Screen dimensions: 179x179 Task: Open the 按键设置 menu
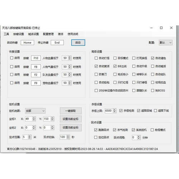click(x=19, y=34)
